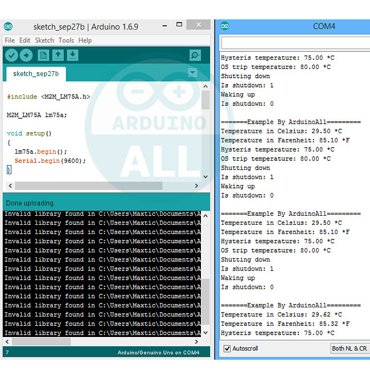Click the console scroll down arrow
Viewport: 370px width, 370px height.
point(205,333)
